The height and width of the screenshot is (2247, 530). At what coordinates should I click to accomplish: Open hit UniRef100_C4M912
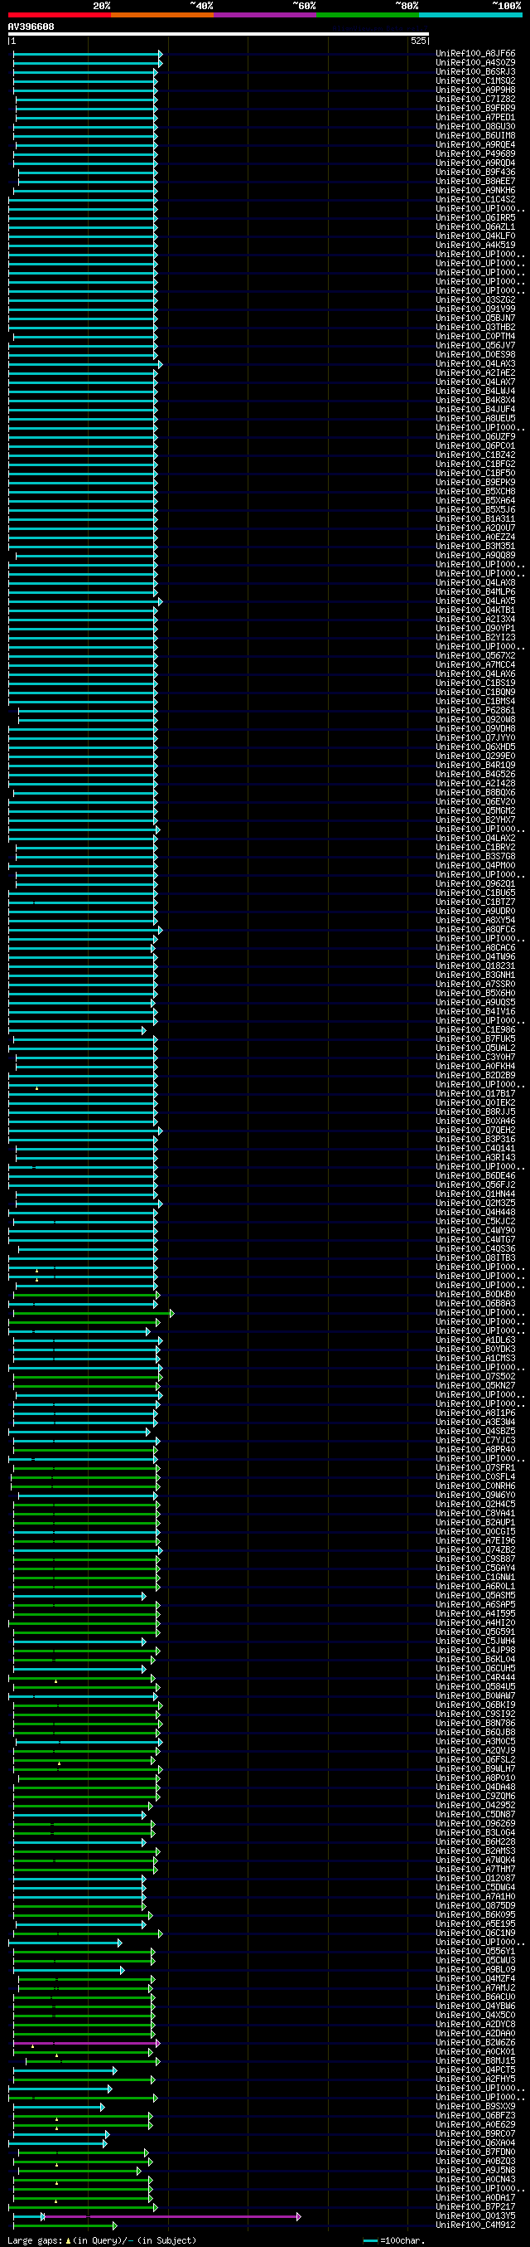click(x=475, y=2225)
